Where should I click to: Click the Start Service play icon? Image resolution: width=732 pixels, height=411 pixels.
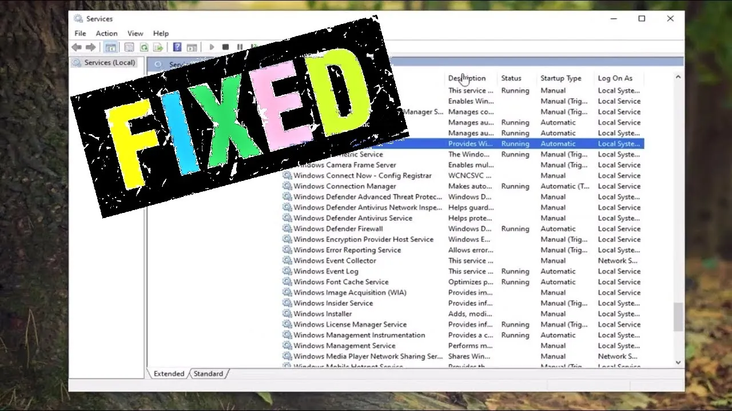pyautogui.click(x=212, y=47)
